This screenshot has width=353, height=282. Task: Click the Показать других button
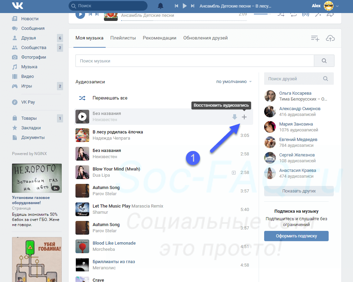point(298,191)
